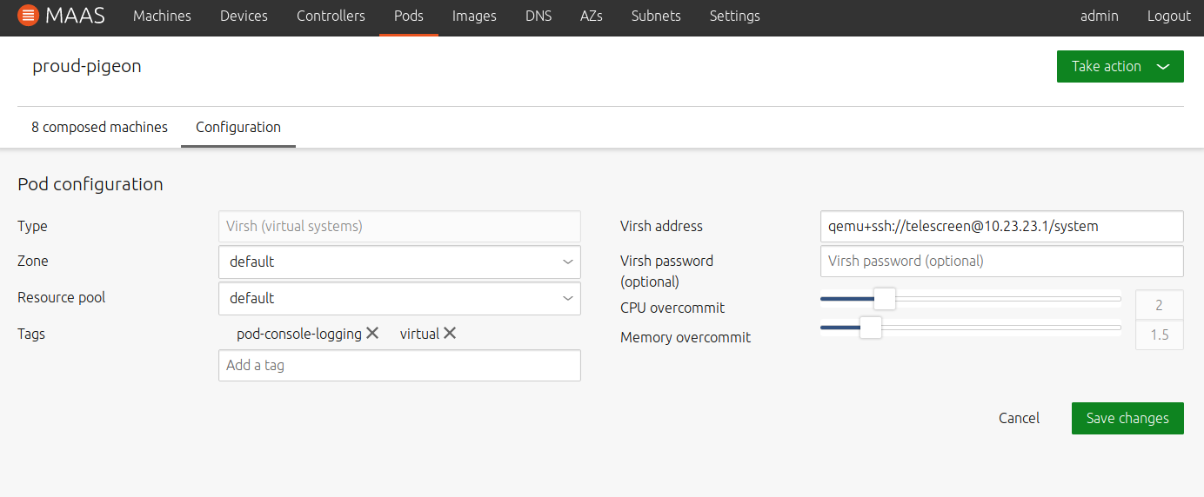Screen dimensions: 1204x497
Task: Click the Add a tag input
Action: [399, 365]
